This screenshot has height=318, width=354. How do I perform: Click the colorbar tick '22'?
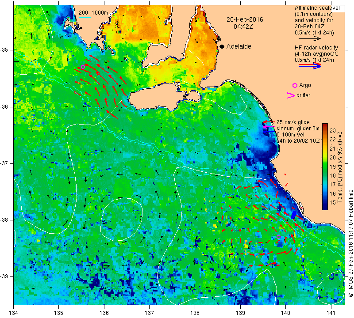tap(333, 140)
